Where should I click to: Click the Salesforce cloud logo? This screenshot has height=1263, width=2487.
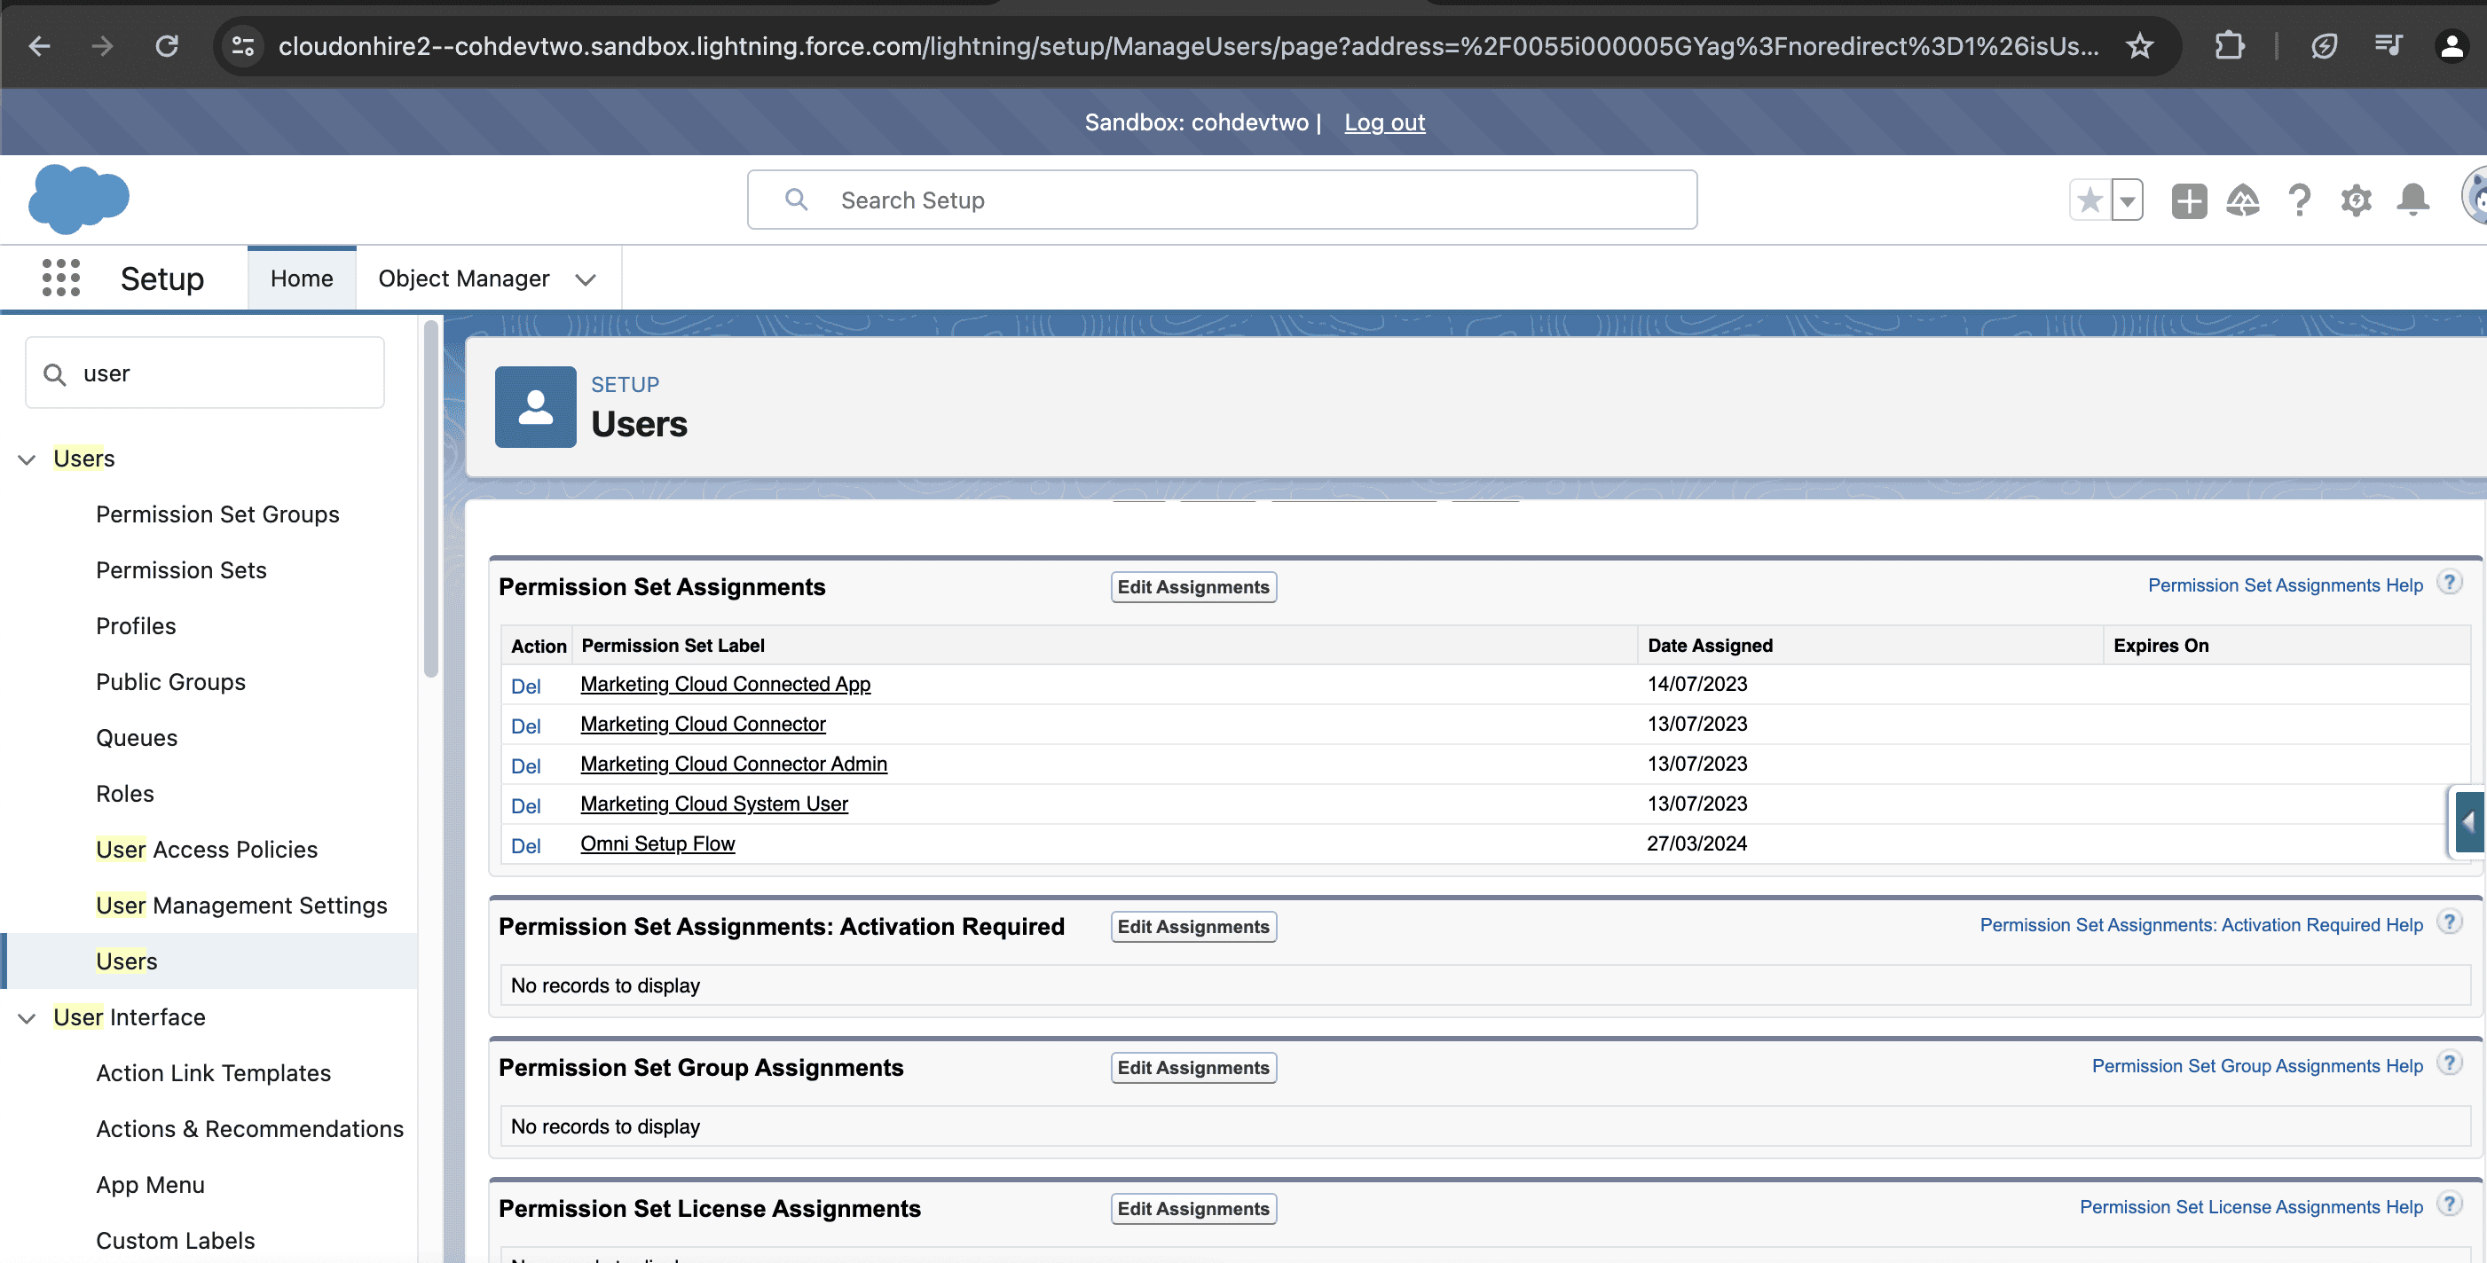coord(78,199)
